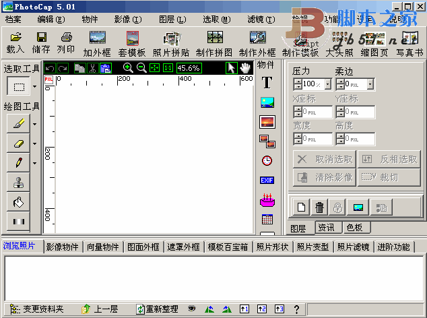The width and height of the screenshot is (427, 318).
Task: Click the landscape image object icon
Action: pos(267,102)
